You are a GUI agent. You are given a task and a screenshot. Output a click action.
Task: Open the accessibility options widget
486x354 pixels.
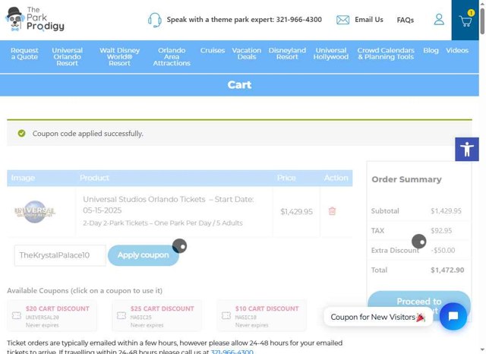click(x=467, y=149)
